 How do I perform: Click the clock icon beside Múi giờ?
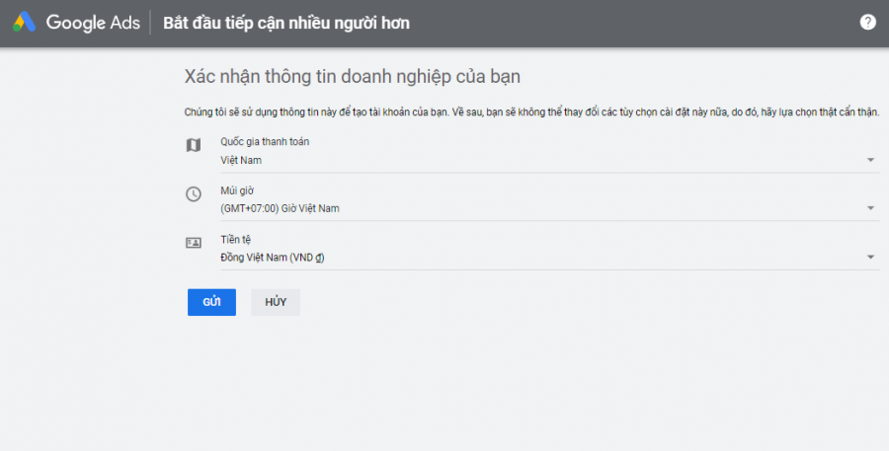(x=194, y=194)
